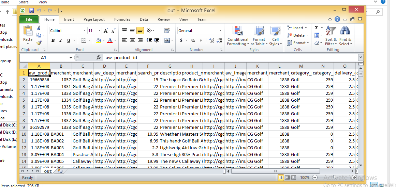Open the File tab
Screen dimensions: 396x187
(x=29, y=19)
